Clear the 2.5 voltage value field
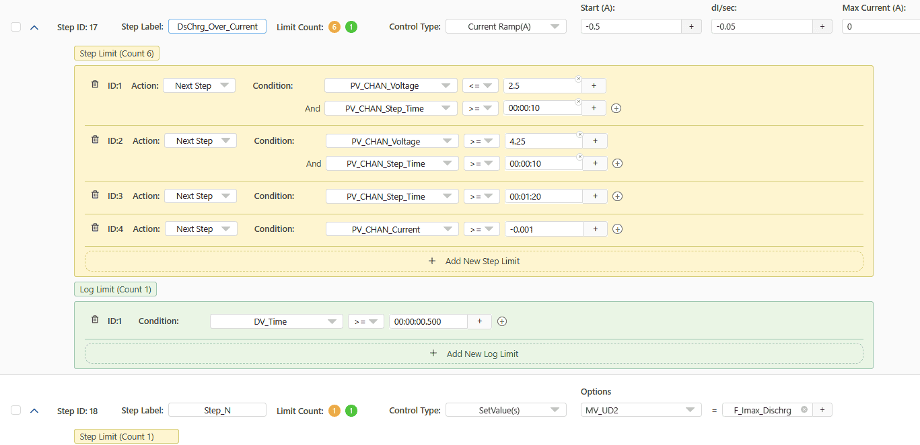The width and height of the screenshot is (920, 445). click(x=578, y=79)
